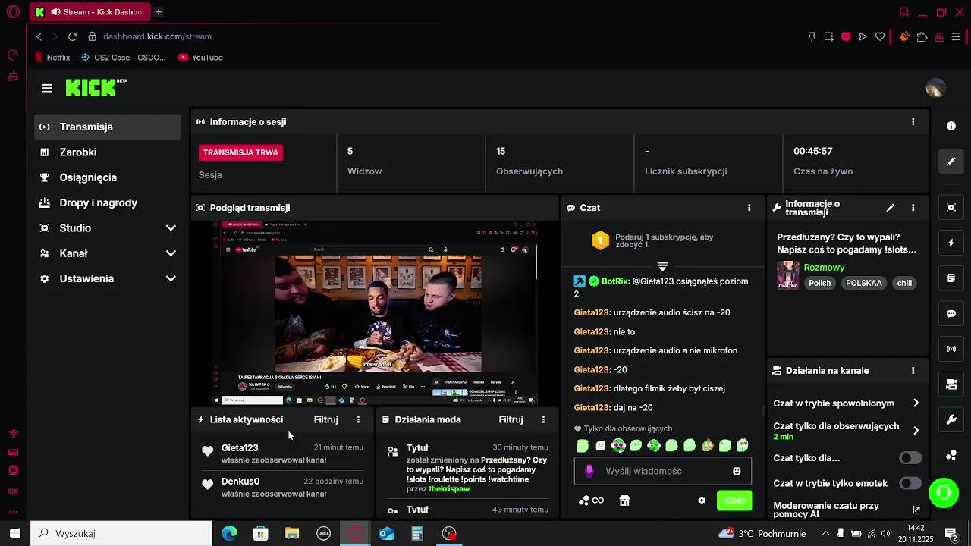Screen dimensions: 971x546
Task: Open the emoji picker in chat input
Action: pos(737,471)
